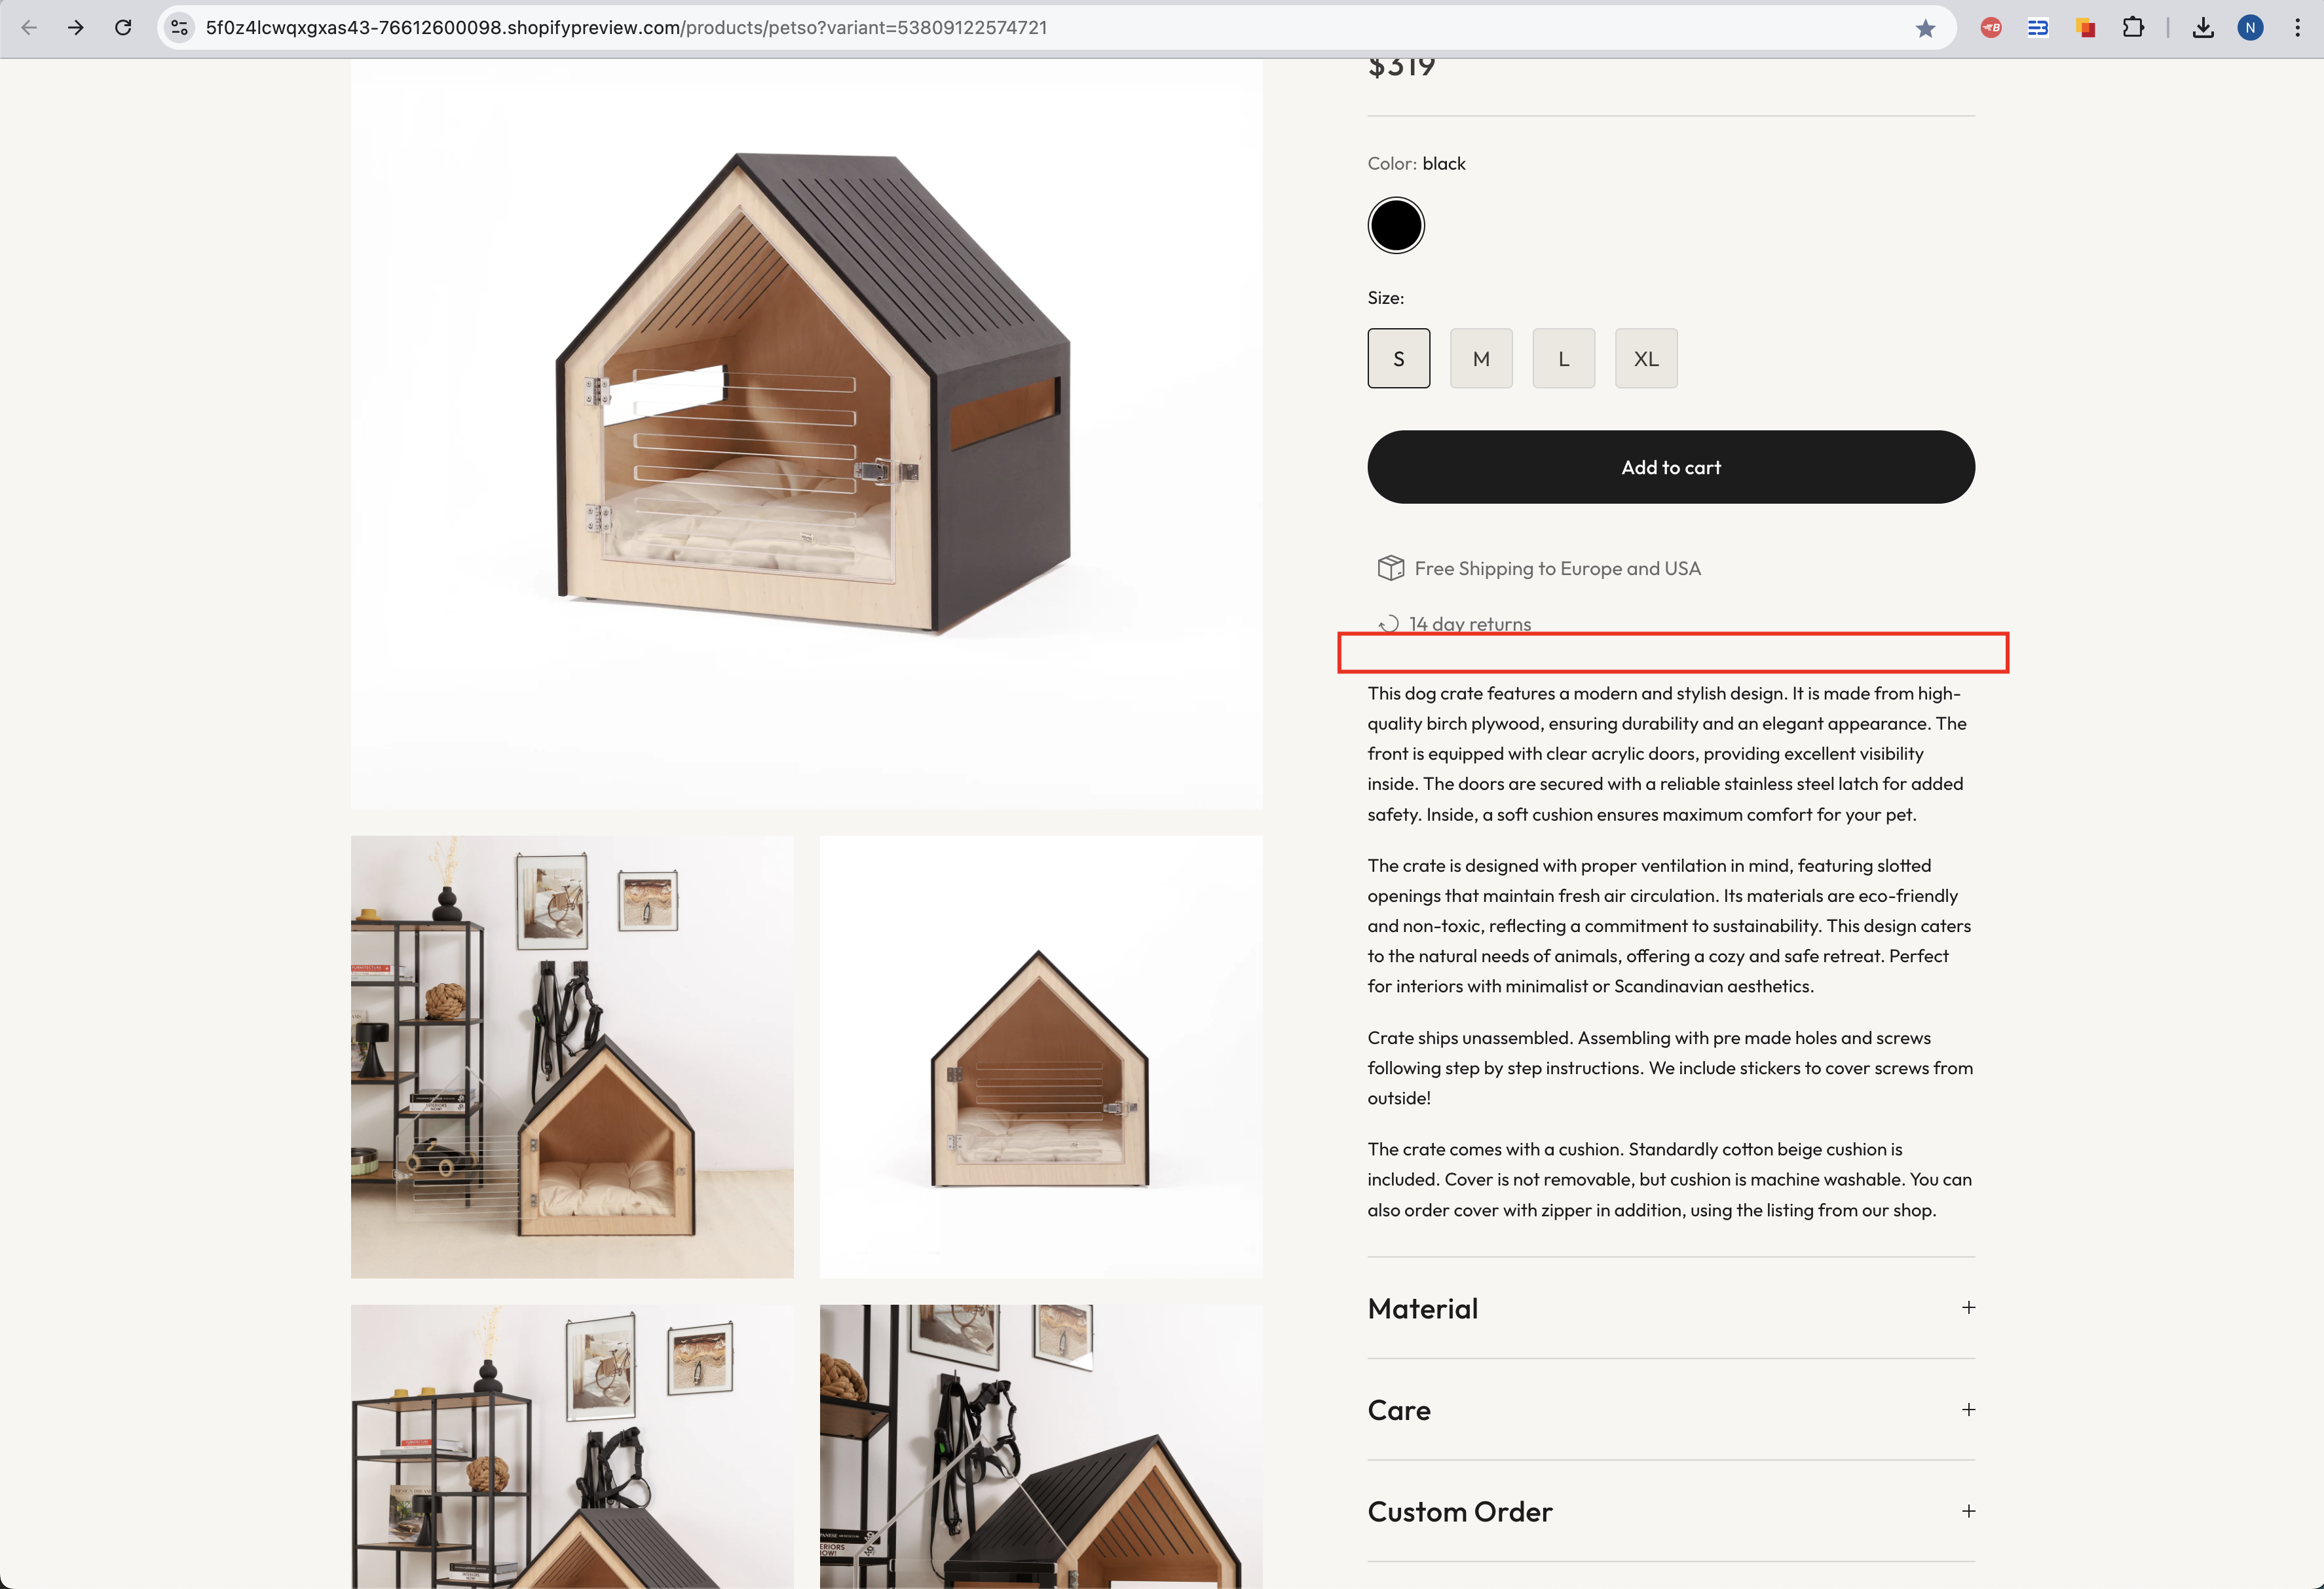Viewport: 2324px width, 1589px height.
Task: Expand the Custom Order section
Action: point(1670,1511)
